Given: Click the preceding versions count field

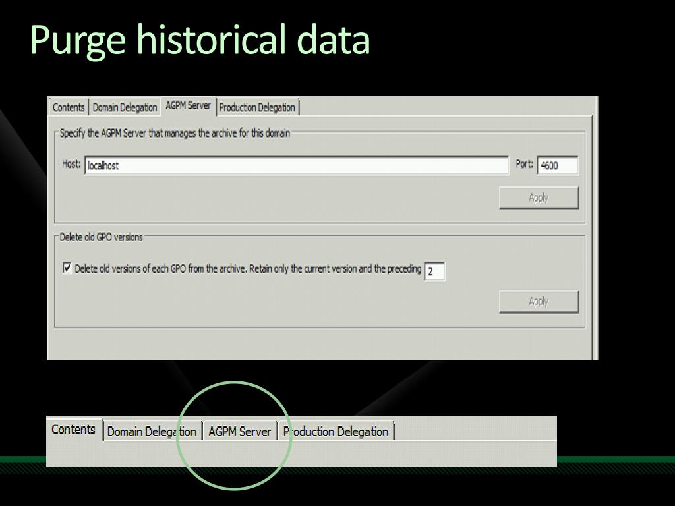Looking at the screenshot, I should [x=434, y=271].
